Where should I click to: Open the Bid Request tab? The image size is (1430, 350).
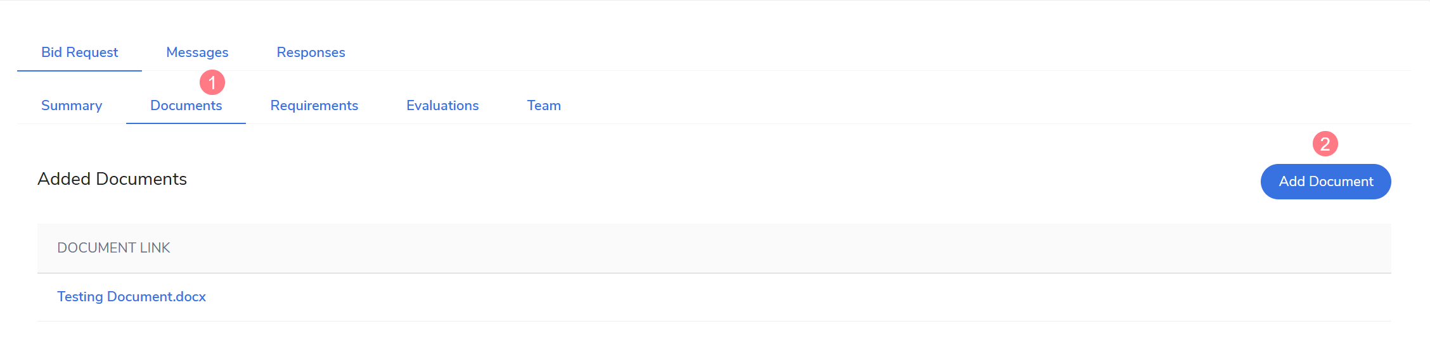click(79, 53)
